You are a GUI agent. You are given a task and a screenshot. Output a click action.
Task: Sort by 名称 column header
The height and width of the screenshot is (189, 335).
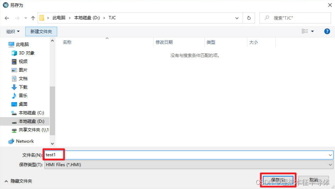point(67,42)
